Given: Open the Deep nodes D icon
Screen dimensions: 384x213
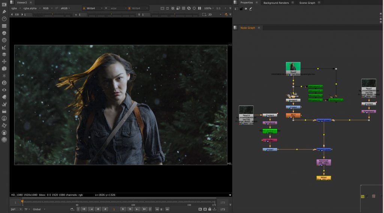Looking at the screenshot, I should [4, 83].
